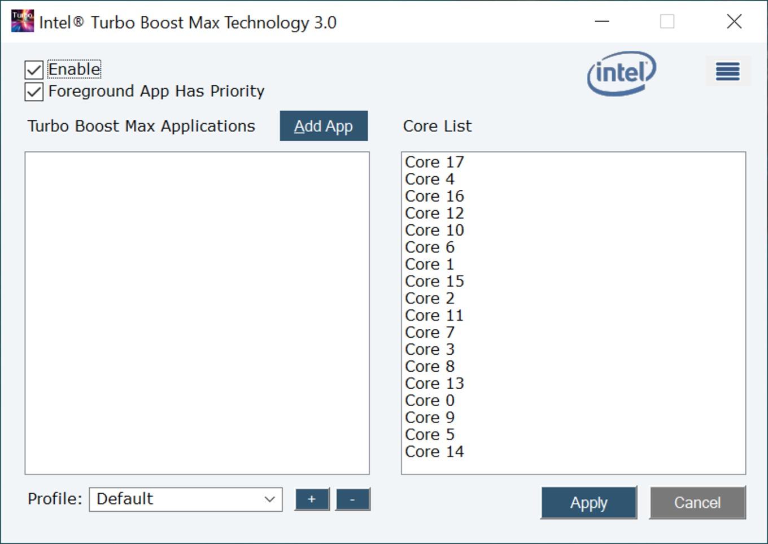
Task: Select Core 11 in Core List
Action: [x=434, y=315]
